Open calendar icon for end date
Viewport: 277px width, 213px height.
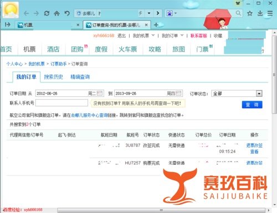coord(178,93)
